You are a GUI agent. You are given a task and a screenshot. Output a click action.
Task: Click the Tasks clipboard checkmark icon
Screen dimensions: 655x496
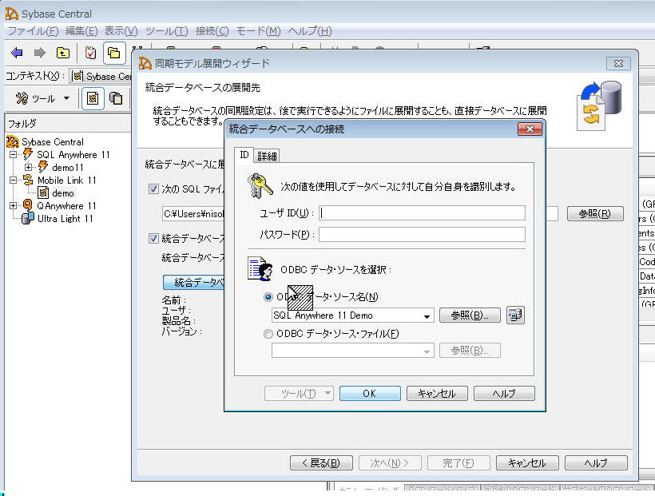tap(91, 54)
